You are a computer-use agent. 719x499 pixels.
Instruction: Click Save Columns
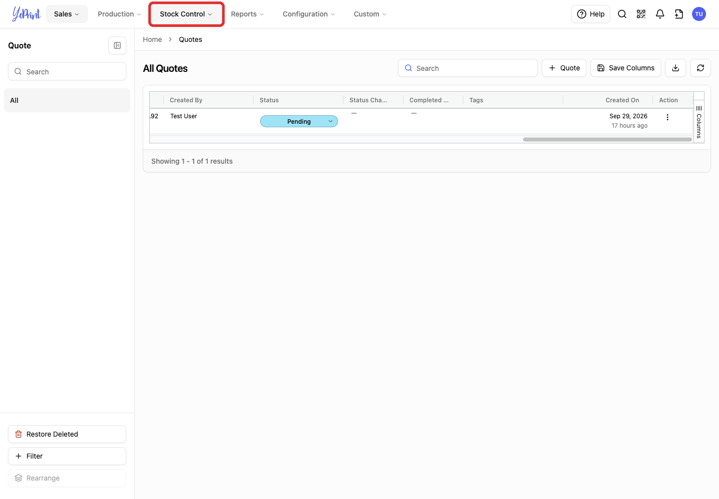click(x=626, y=68)
